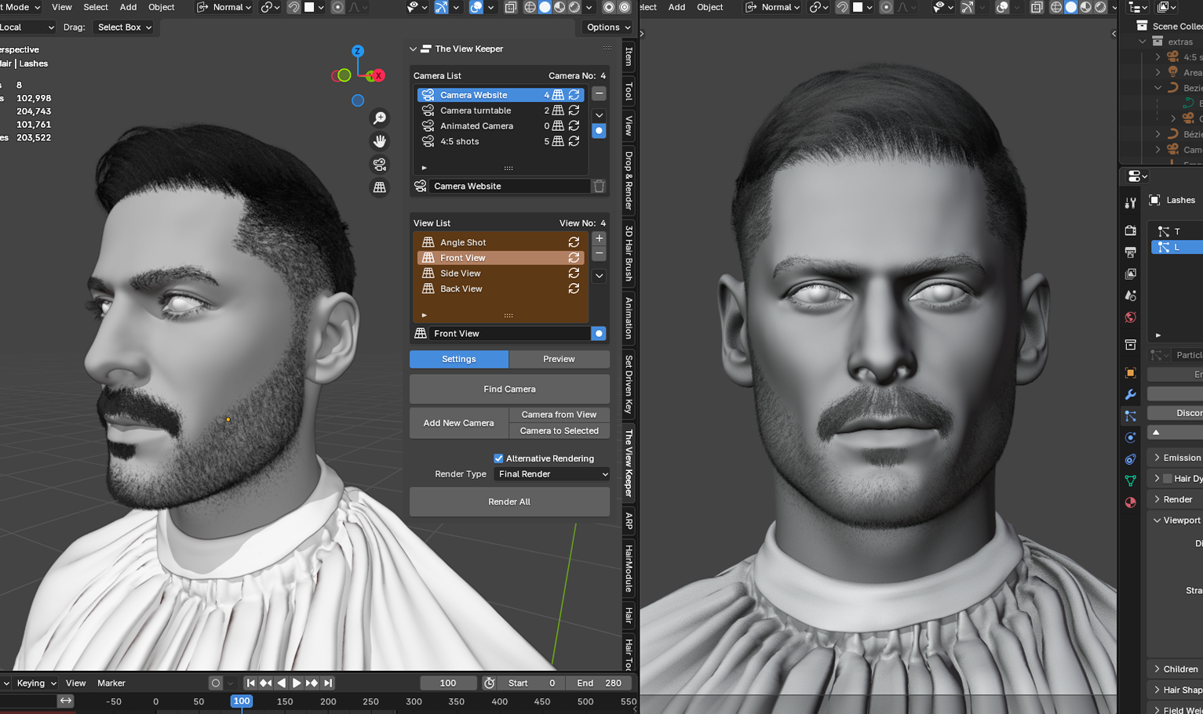Open the Object properties tab icon
The height and width of the screenshot is (714, 1203).
[x=1130, y=373]
